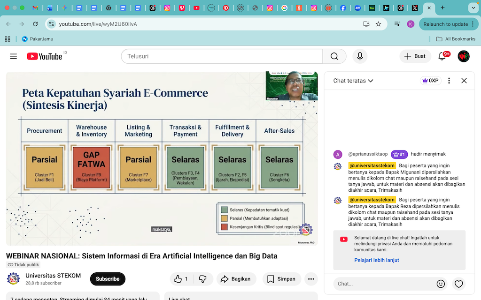Open the Buat create menu

pos(415,56)
